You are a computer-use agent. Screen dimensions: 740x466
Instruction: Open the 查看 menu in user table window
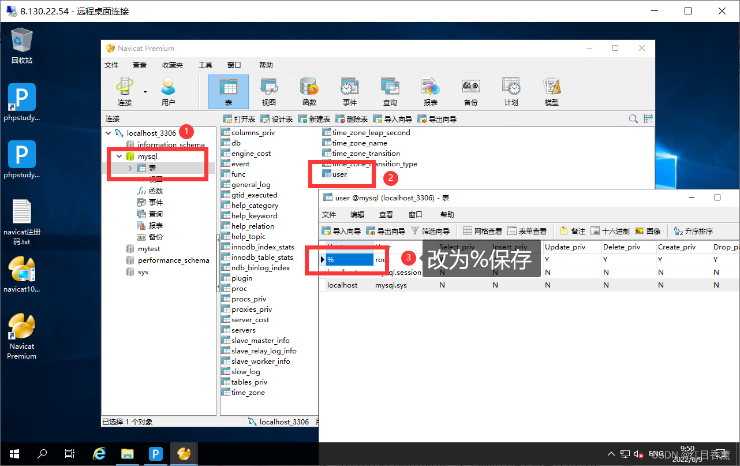point(386,214)
